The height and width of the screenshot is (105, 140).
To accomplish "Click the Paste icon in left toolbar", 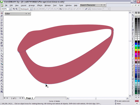I will [2, 34].
